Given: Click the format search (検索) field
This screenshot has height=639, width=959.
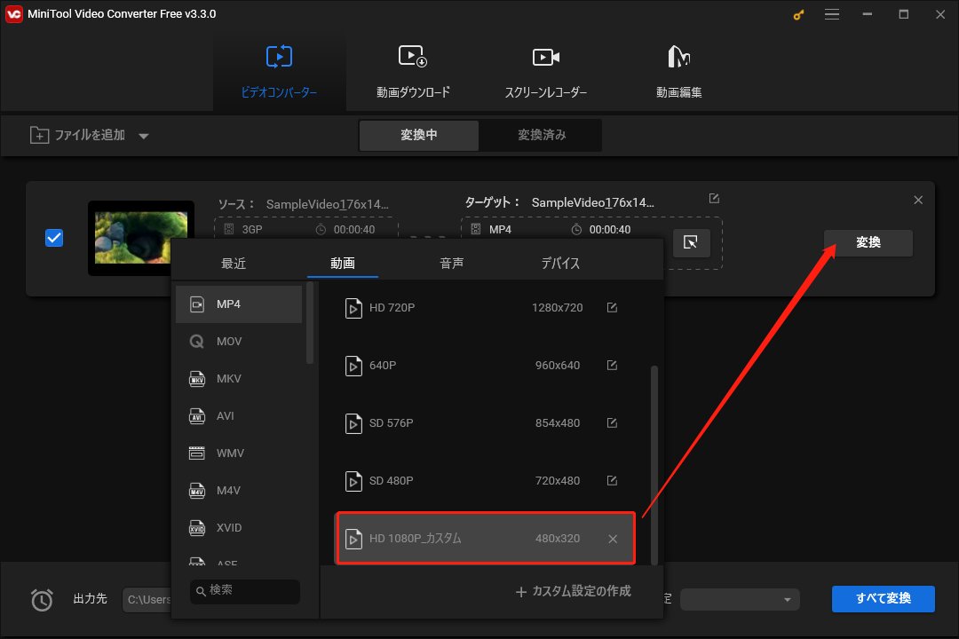Looking at the screenshot, I should point(245,591).
